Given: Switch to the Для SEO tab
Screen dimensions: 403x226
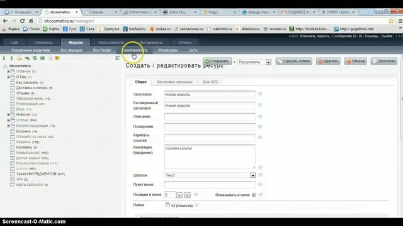Looking at the screenshot, I should tap(210, 82).
